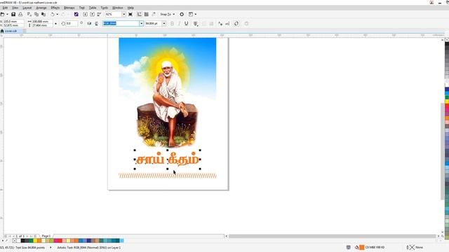Select the cover.cdr document tab
The image size is (449, 252).
click(11, 31)
